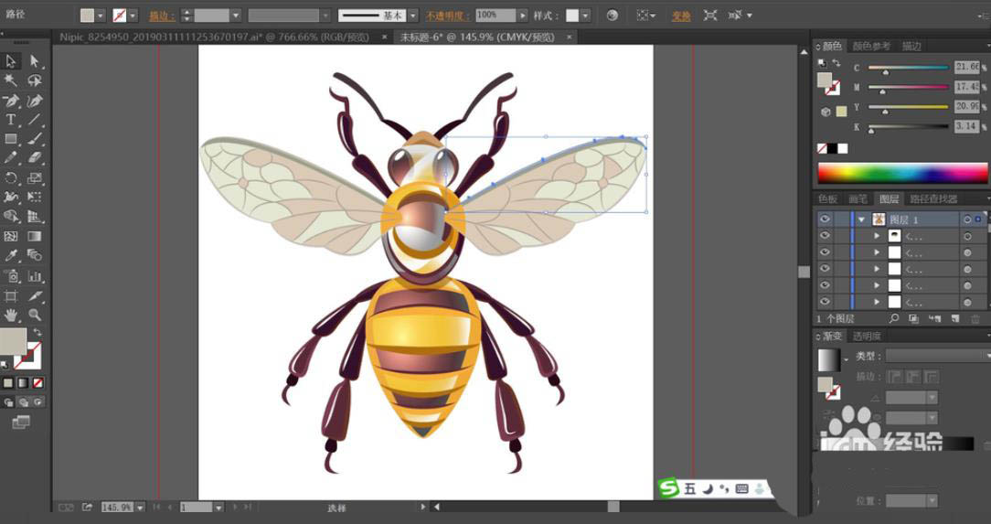The width and height of the screenshot is (991, 524).
Task: Open the opacity 100% dropdown arrow
Action: click(x=522, y=16)
